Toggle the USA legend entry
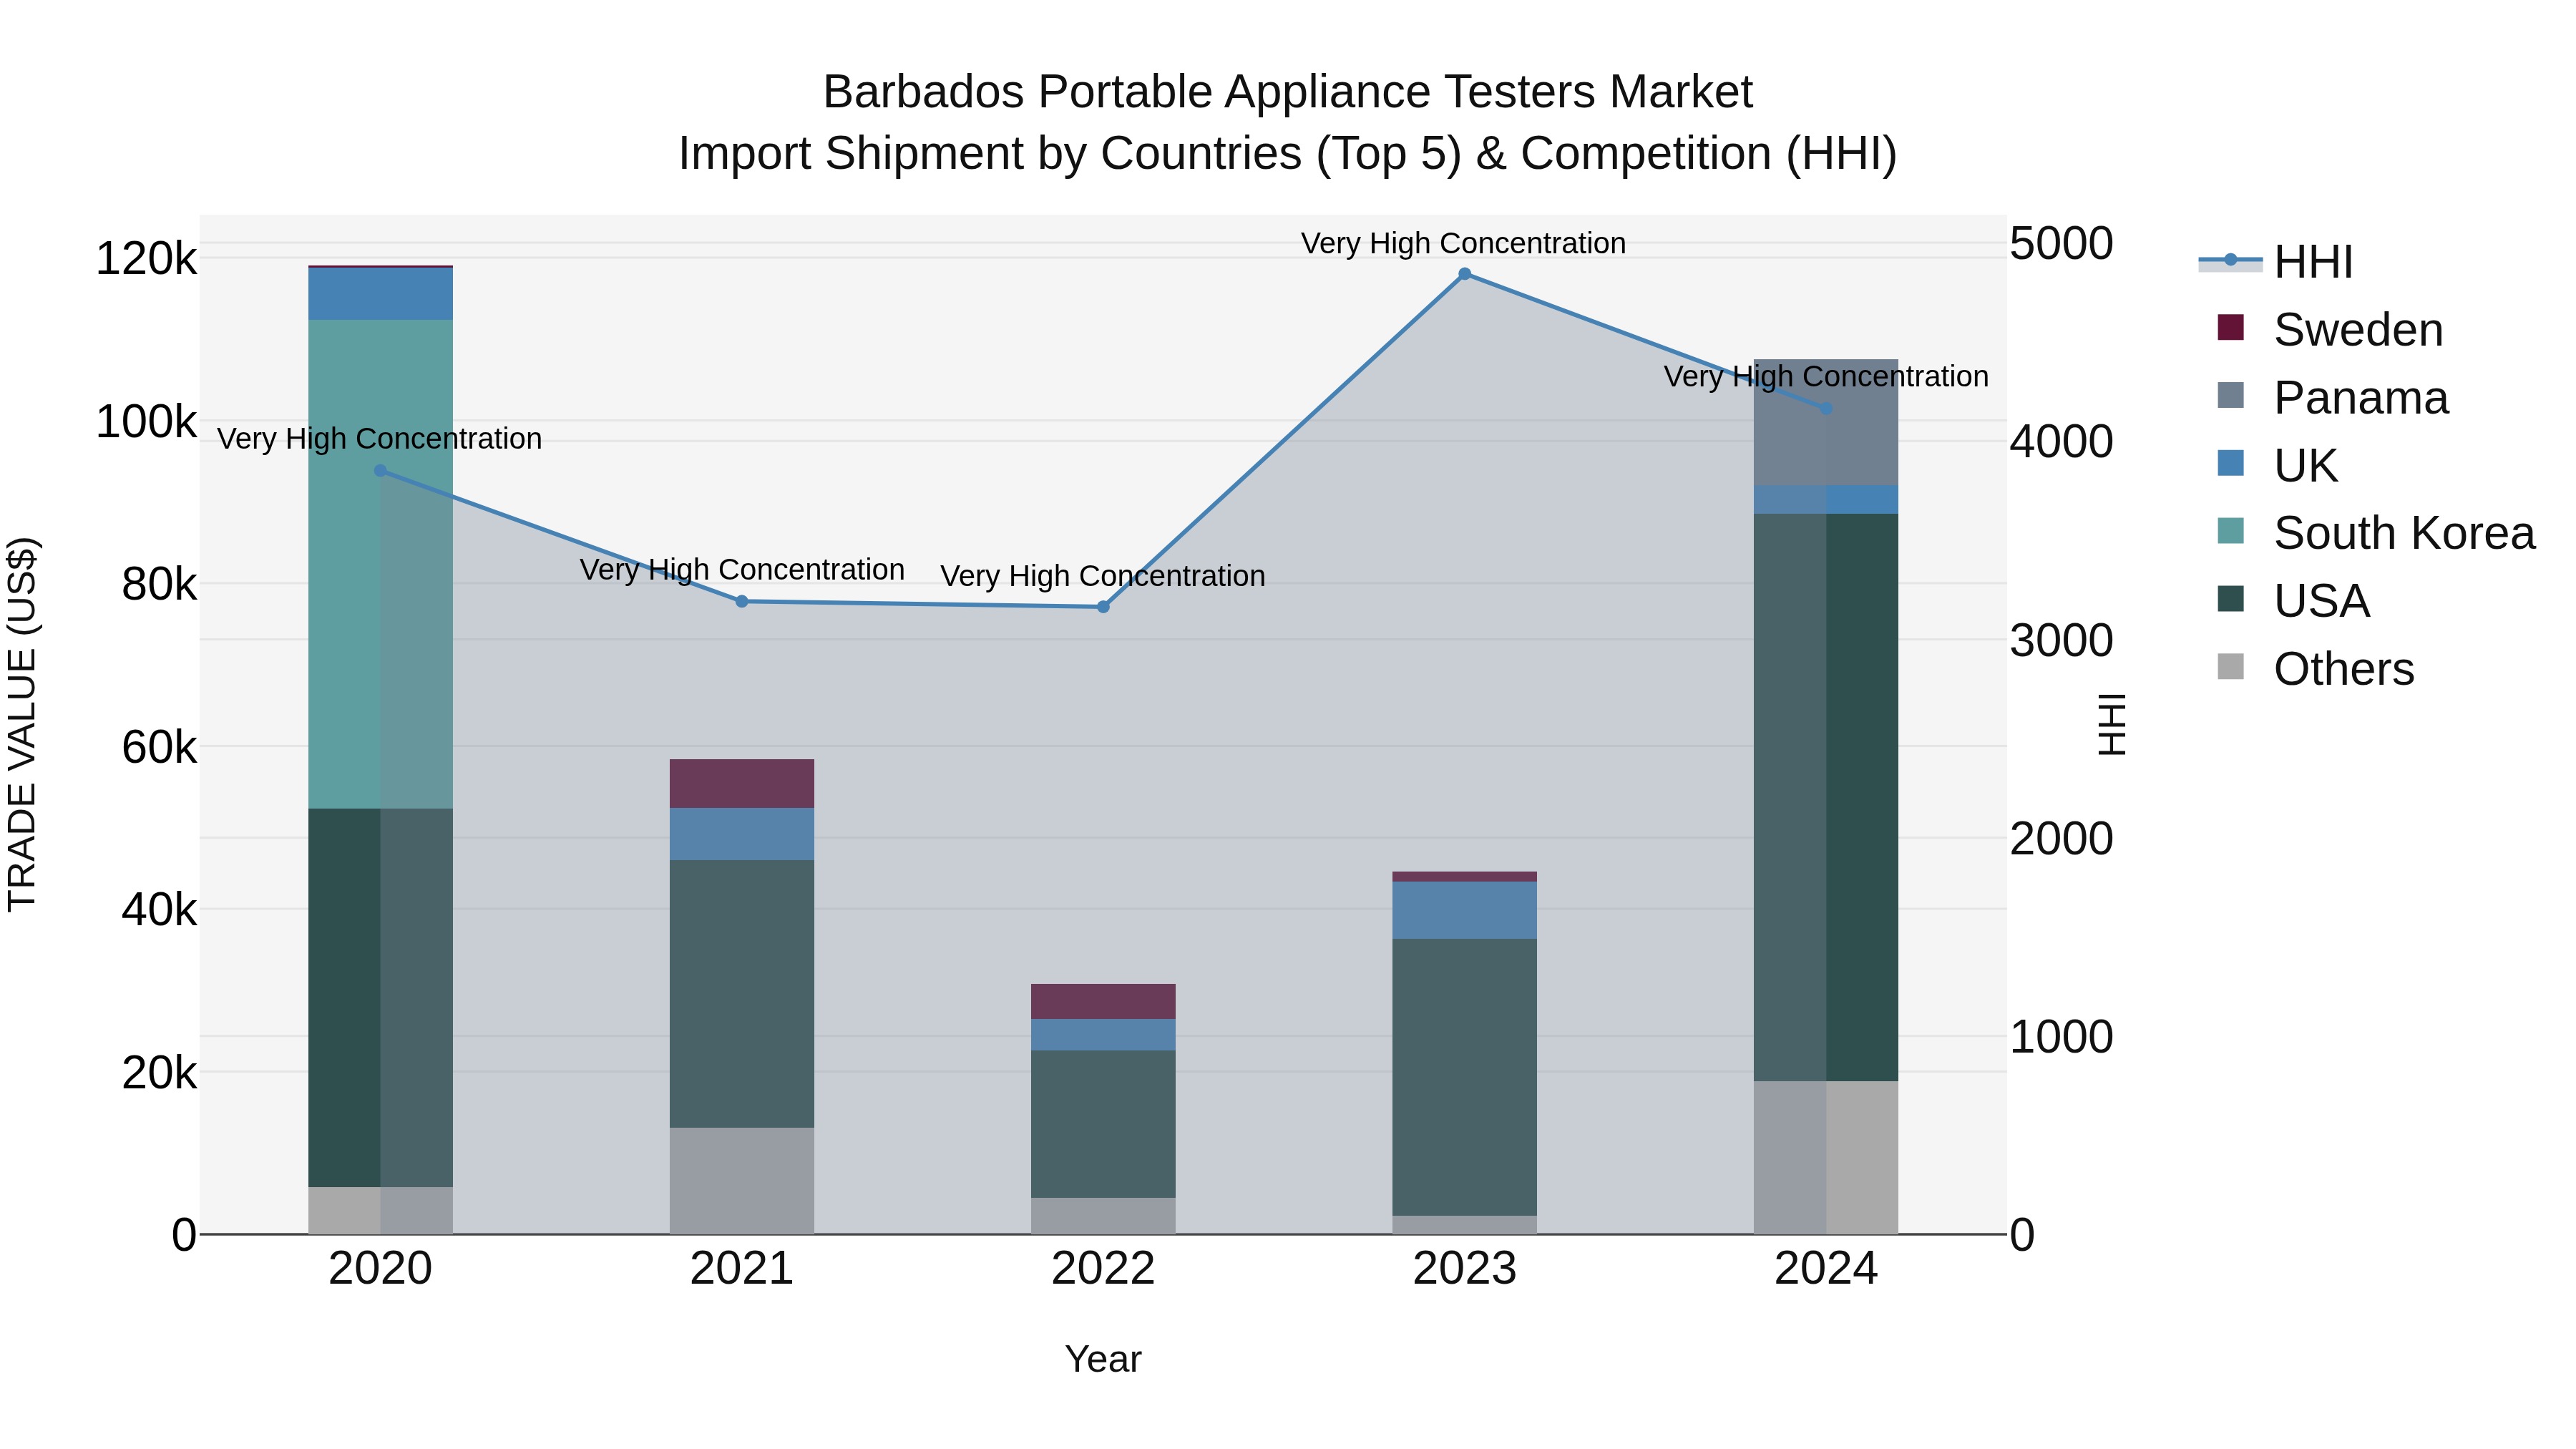Viewport: 2576px width, 1449px height. (2293, 601)
